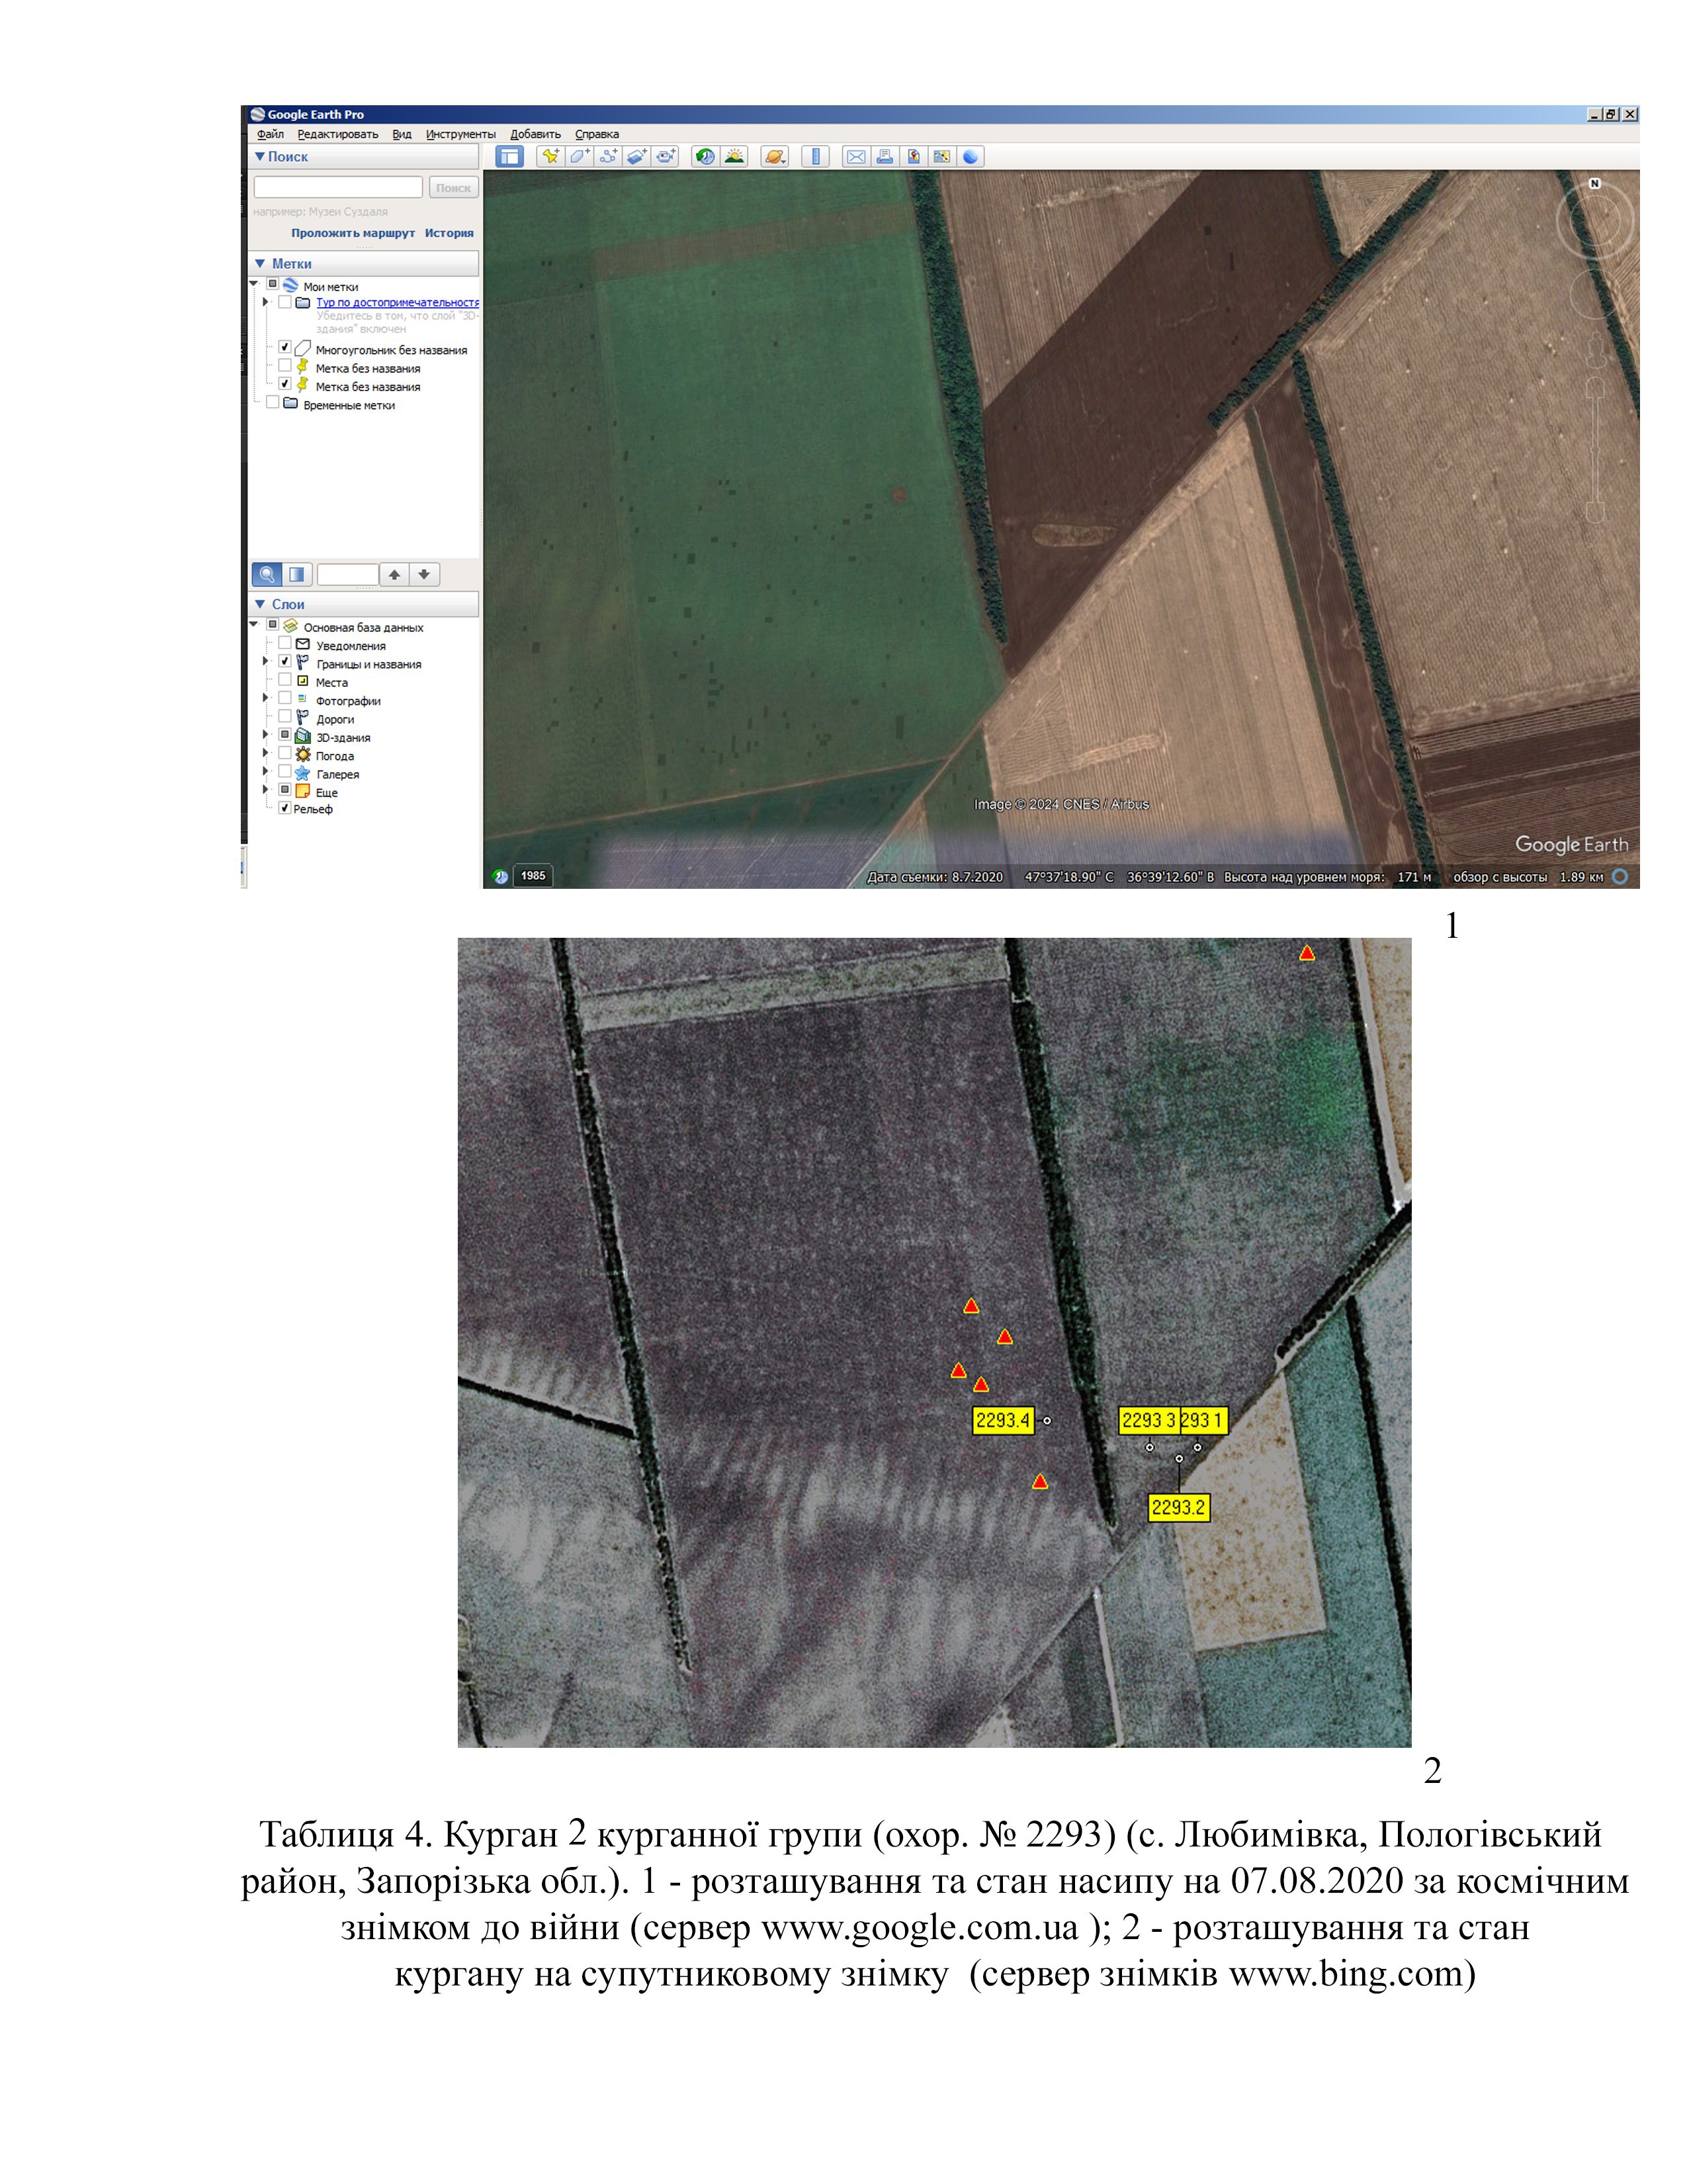Image resolution: width=1687 pixels, height=2184 pixels.
Task: Expand the Границы и названия layer
Action: click(266, 662)
